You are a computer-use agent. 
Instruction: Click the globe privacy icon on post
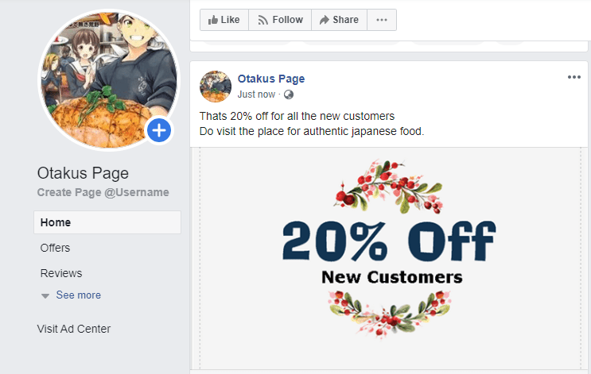289,94
